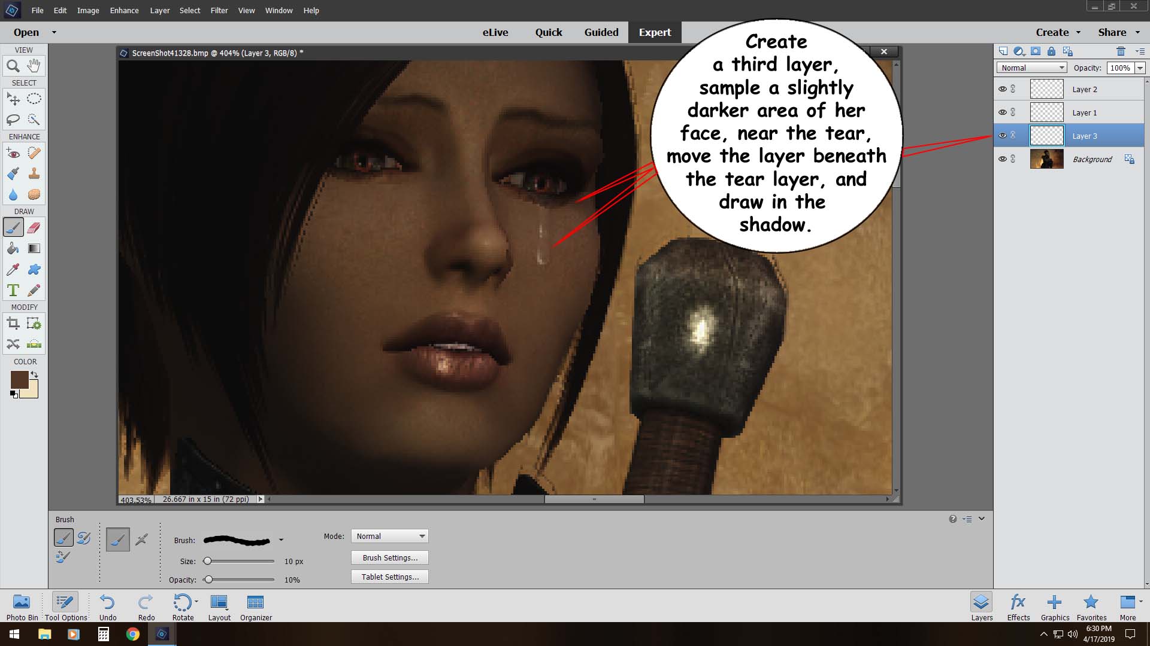Viewport: 1150px width, 646px height.
Task: Toggle lock transparent pixels in layers panel header
Action: point(1067,51)
